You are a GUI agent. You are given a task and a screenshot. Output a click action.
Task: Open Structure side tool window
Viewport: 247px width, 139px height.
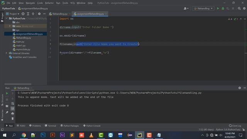pyautogui.click(x=2, y=100)
